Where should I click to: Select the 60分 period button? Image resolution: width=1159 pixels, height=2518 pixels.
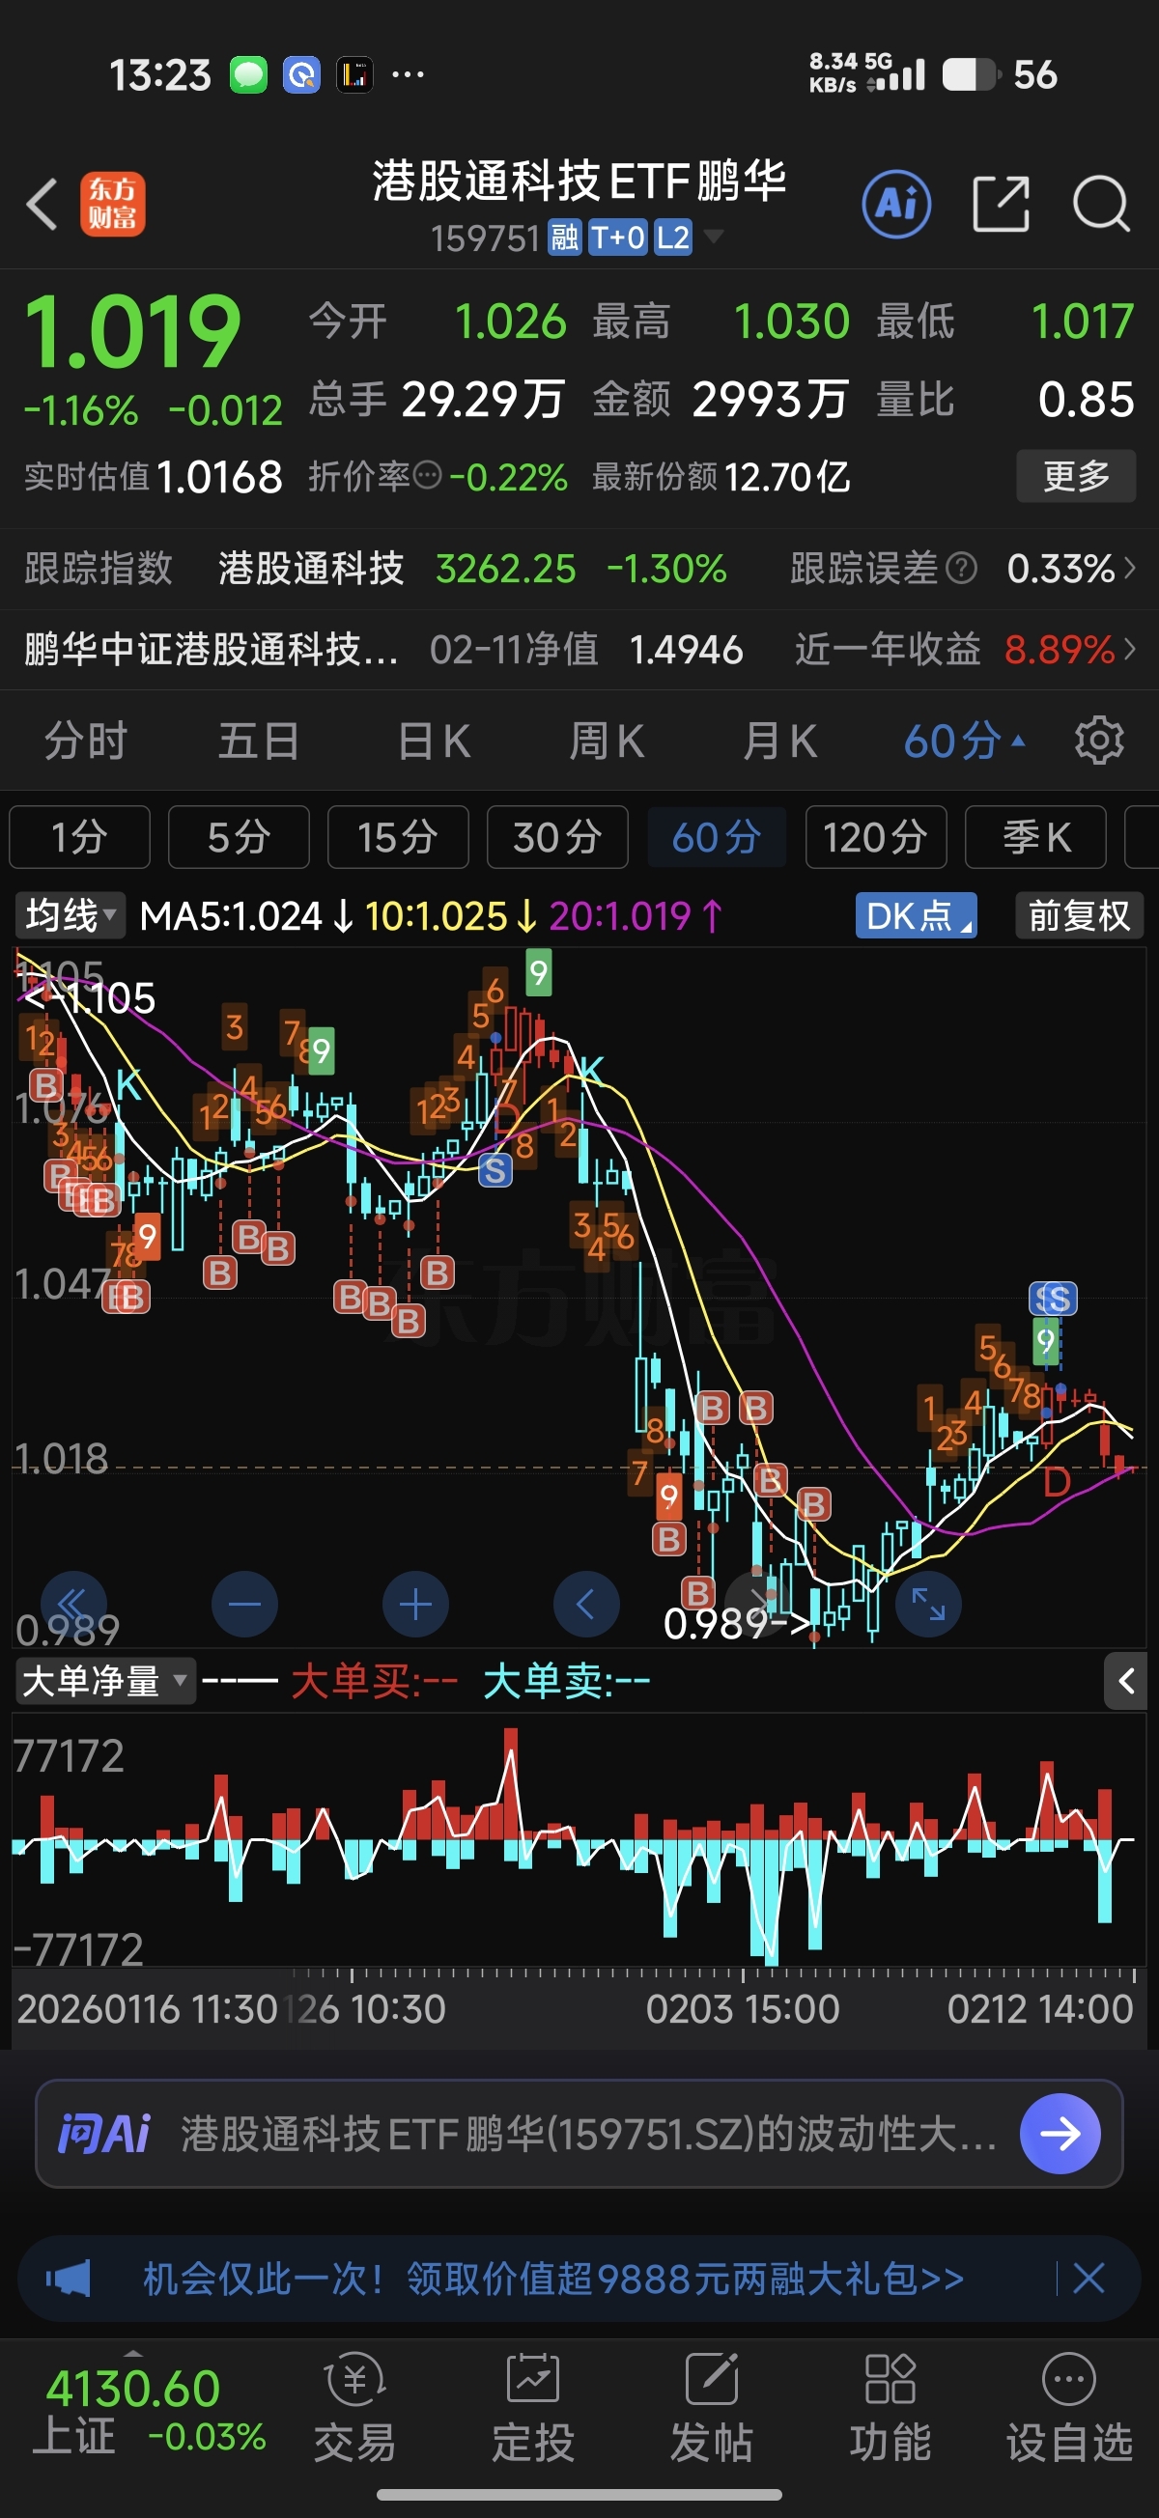click(x=717, y=837)
